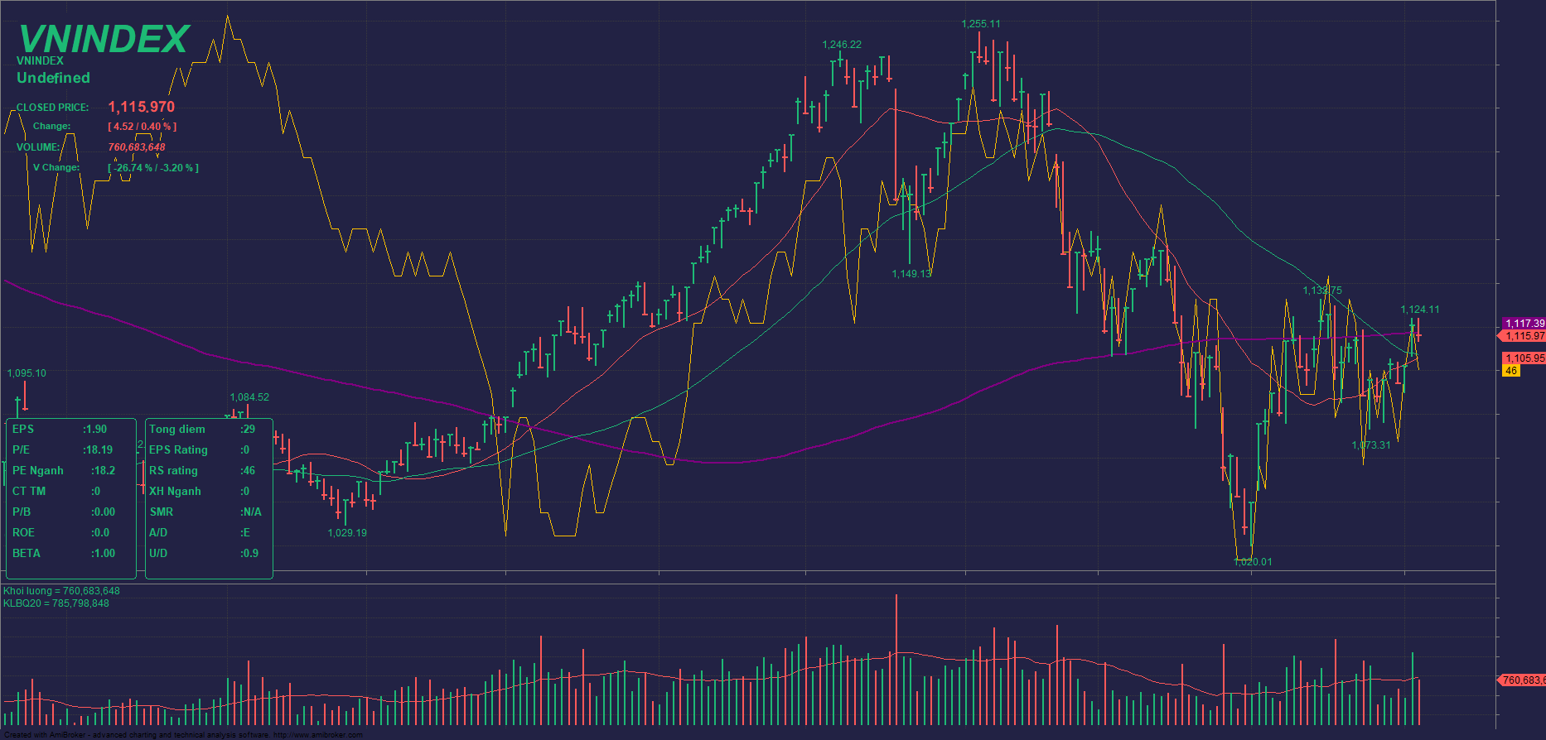The height and width of the screenshot is (740, 1546).
Task: Select the 'Tong diem' row label
Action: [177, 430]
